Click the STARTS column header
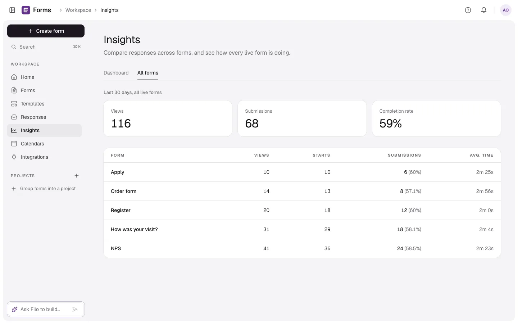Image resolution: width=518 pixels, height=324 pixels. tap(321, 155)
